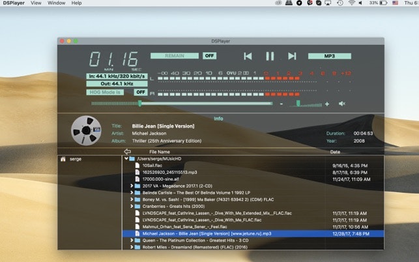Expand Cranberries - Greats hits folder
The width and height of the screenshot is (419, 262).
click(x=132, y=206)
